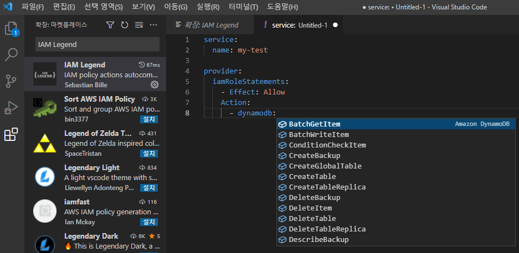Choose DeleteItem from autocomplete

pyautogui.click(x=396, y=208)
